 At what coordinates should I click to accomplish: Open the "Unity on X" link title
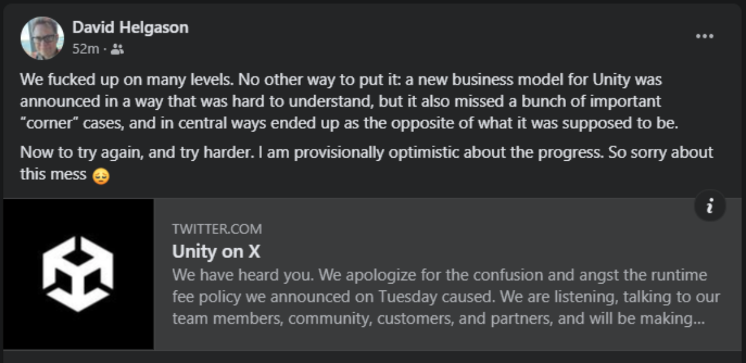pos(216,251)
